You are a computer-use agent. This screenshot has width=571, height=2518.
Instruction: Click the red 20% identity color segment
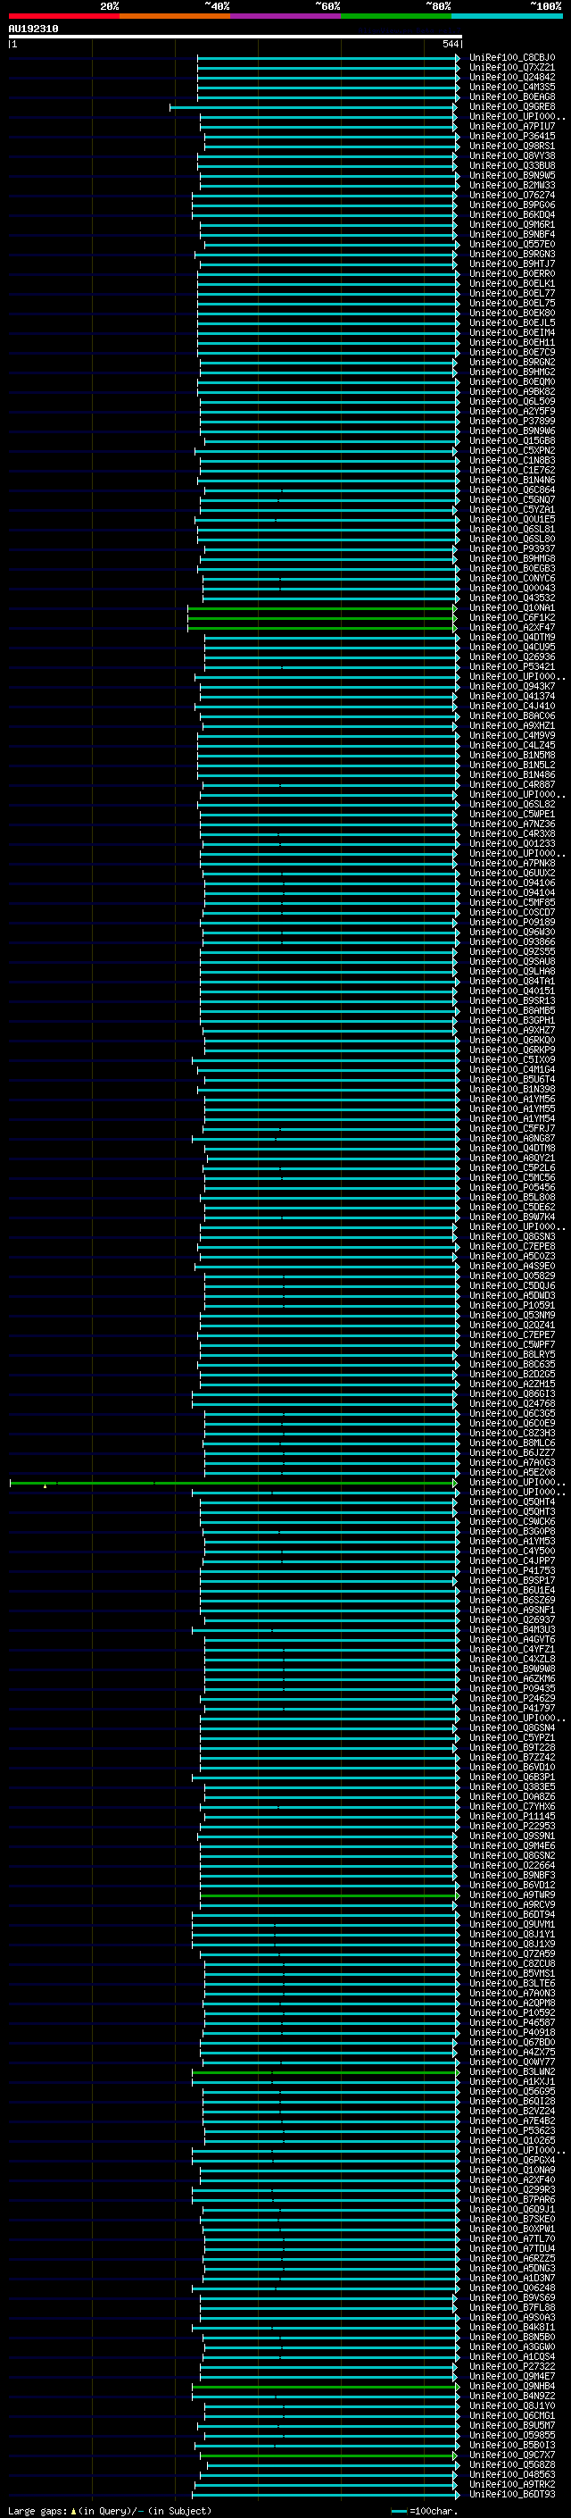coord(63,16)
